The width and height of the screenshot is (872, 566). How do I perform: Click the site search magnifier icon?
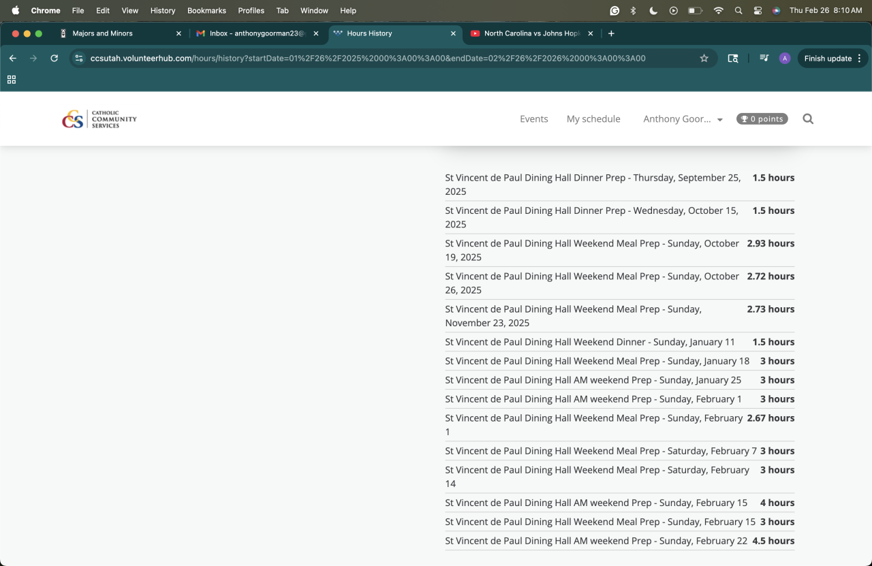(808, 119)
